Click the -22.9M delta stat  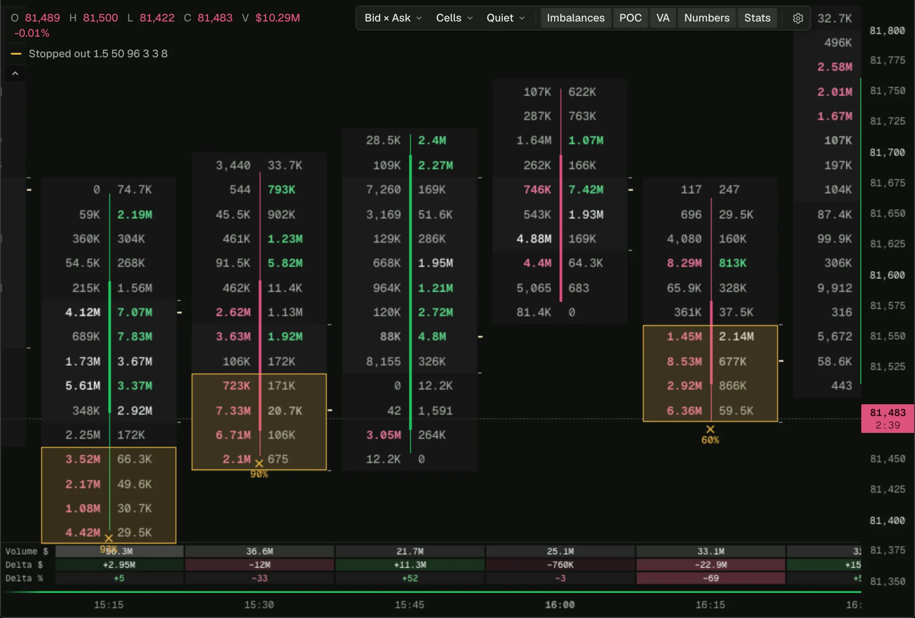710,565
